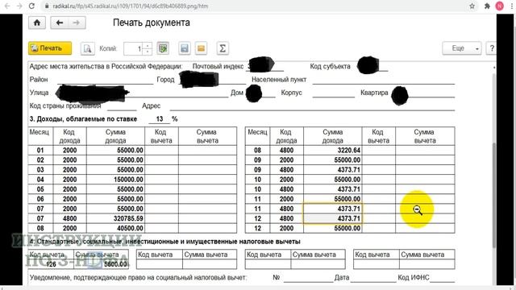Click the address bar URL

pyautogui.click(x=131, y=6)
